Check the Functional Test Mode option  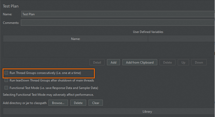click(x=6, y=88)
